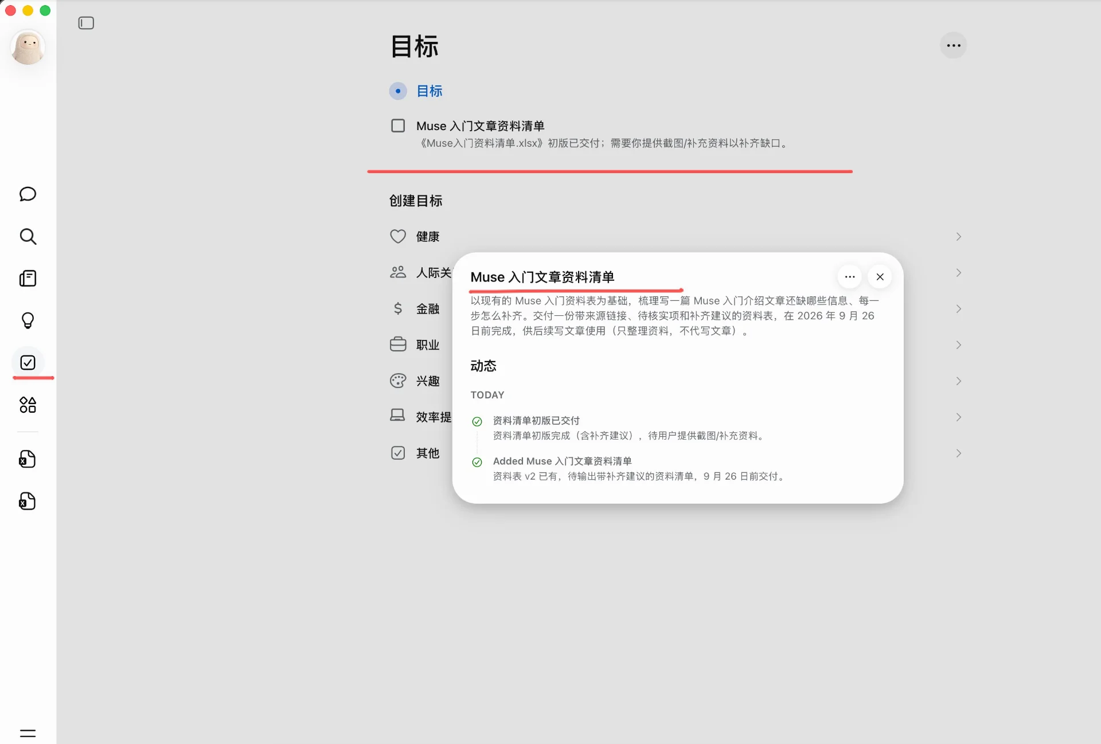Open the notes/library icon in sidebar
1101x744 pixels.
pyautogui.click(x=28, y=279)
